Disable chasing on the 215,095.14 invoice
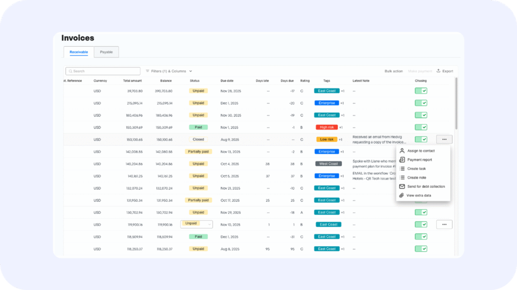Screen dimensions: 517x290 [421, 103]
